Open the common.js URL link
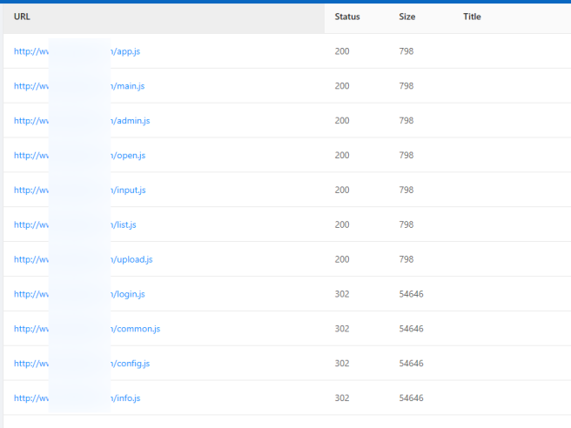Screen dimensions: 571x428 click(87, 329)
